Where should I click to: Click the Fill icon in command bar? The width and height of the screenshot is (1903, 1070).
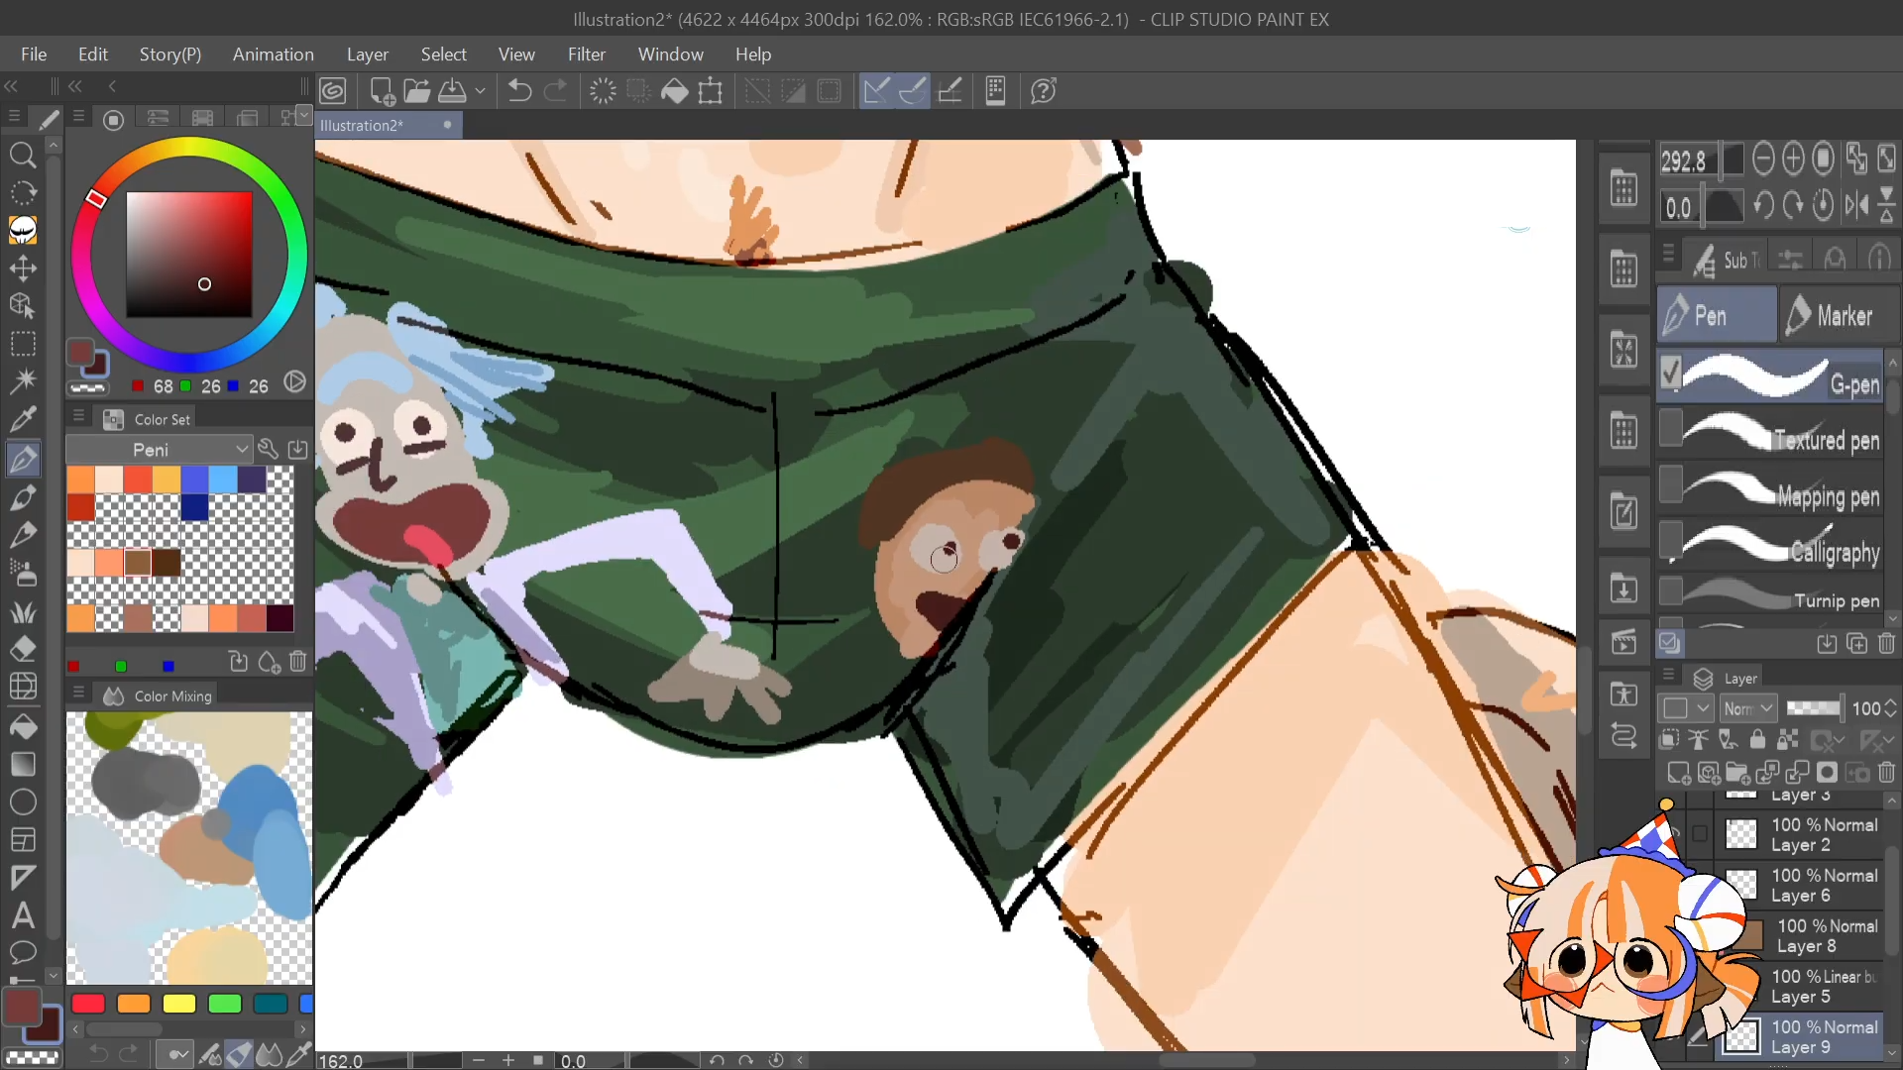click(675, 91)
